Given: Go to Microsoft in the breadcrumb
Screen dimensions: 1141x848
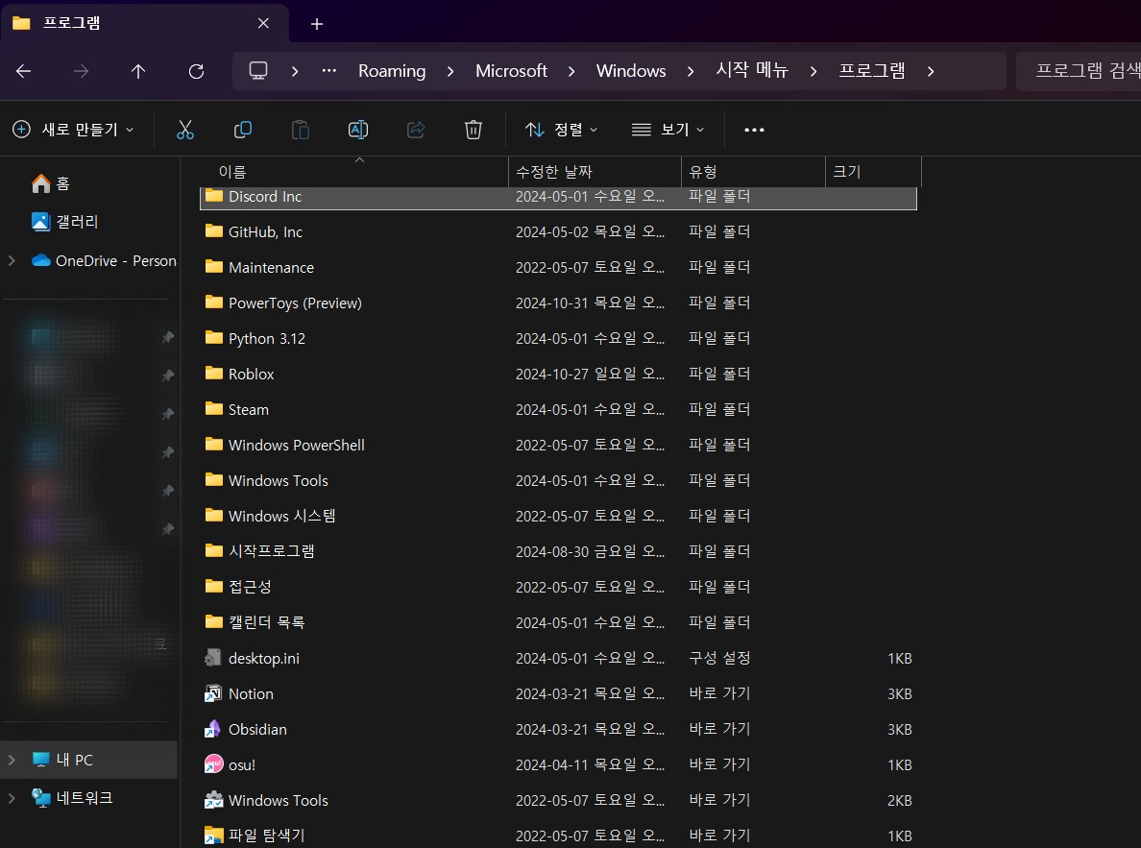Looking at the screenshot, I should pos(511,71).
